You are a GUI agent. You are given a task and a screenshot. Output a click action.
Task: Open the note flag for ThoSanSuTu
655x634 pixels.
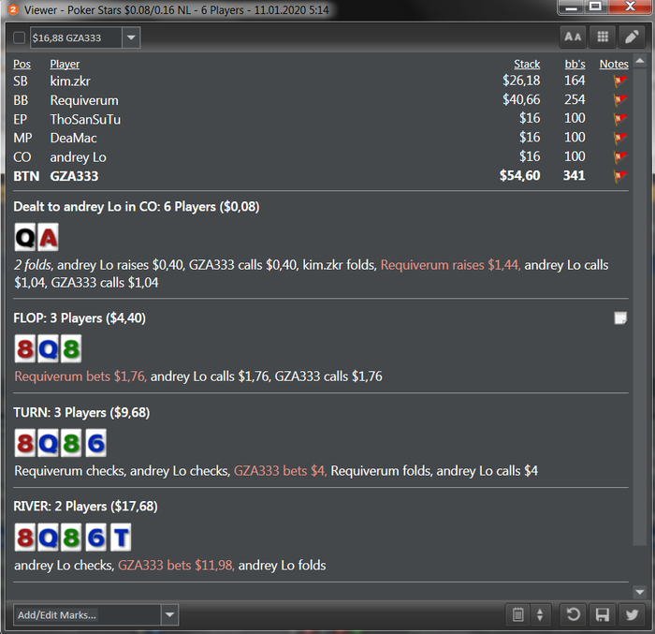click(619, 119)
